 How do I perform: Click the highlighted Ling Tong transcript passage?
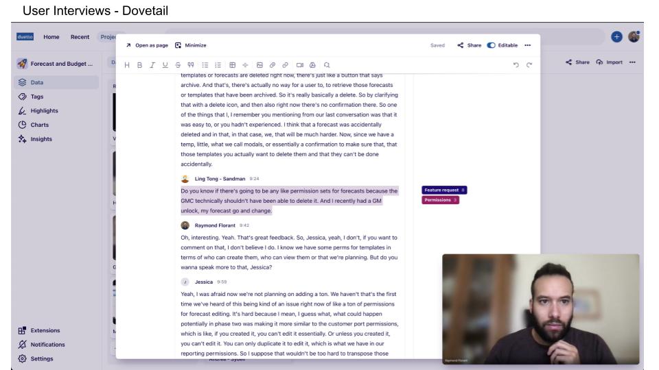pos(288,200)
